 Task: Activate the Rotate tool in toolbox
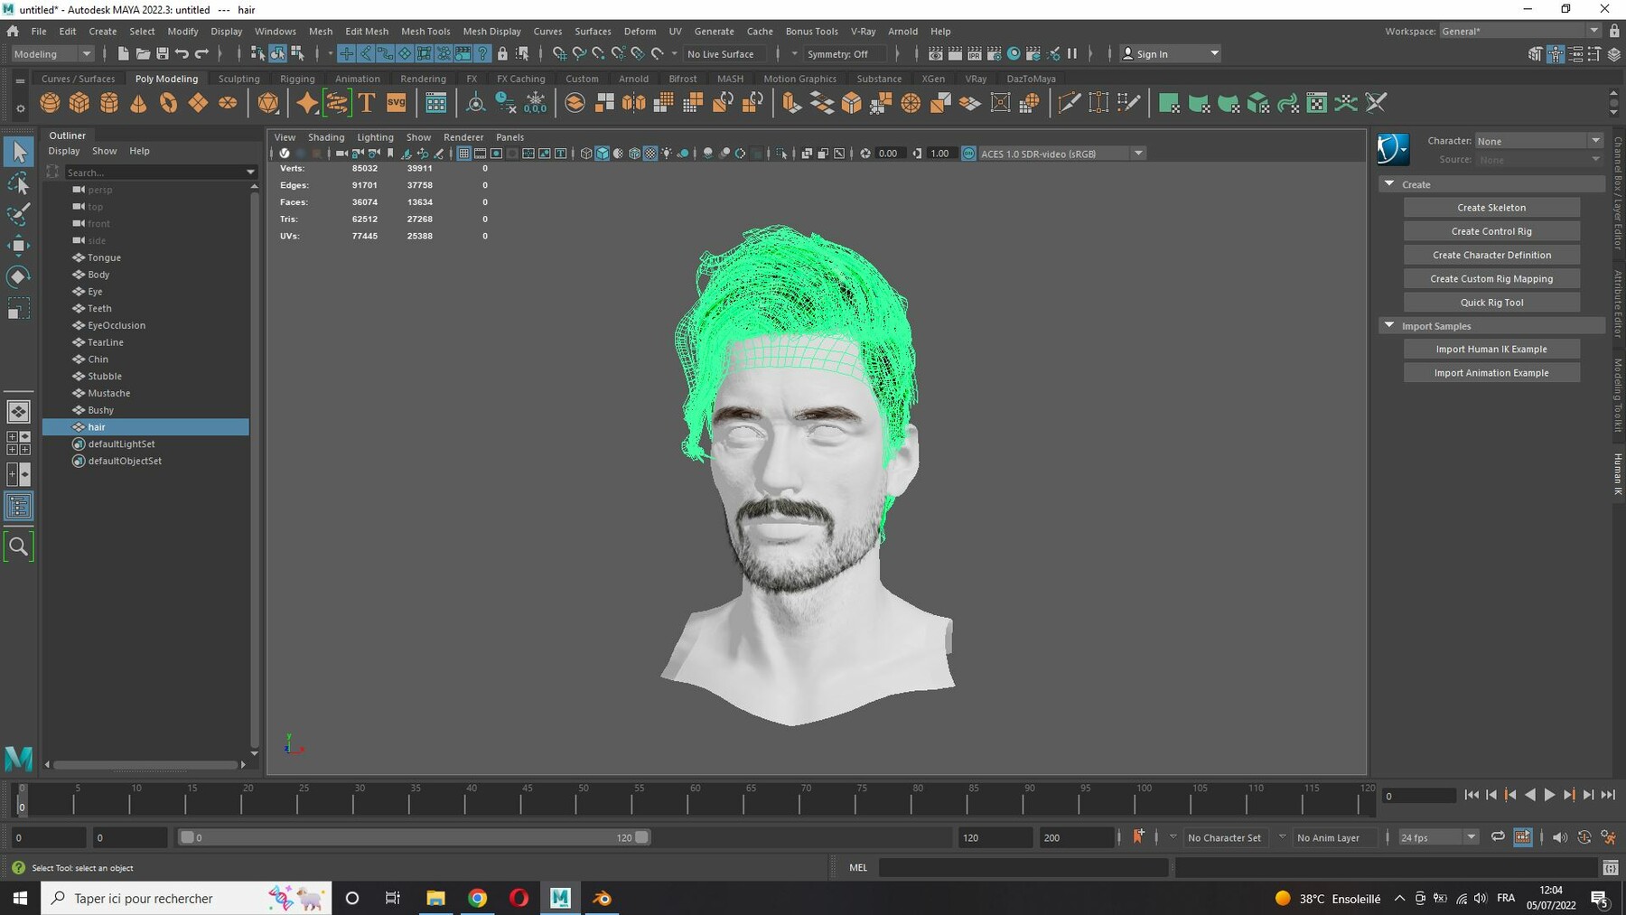pos(18,276)
